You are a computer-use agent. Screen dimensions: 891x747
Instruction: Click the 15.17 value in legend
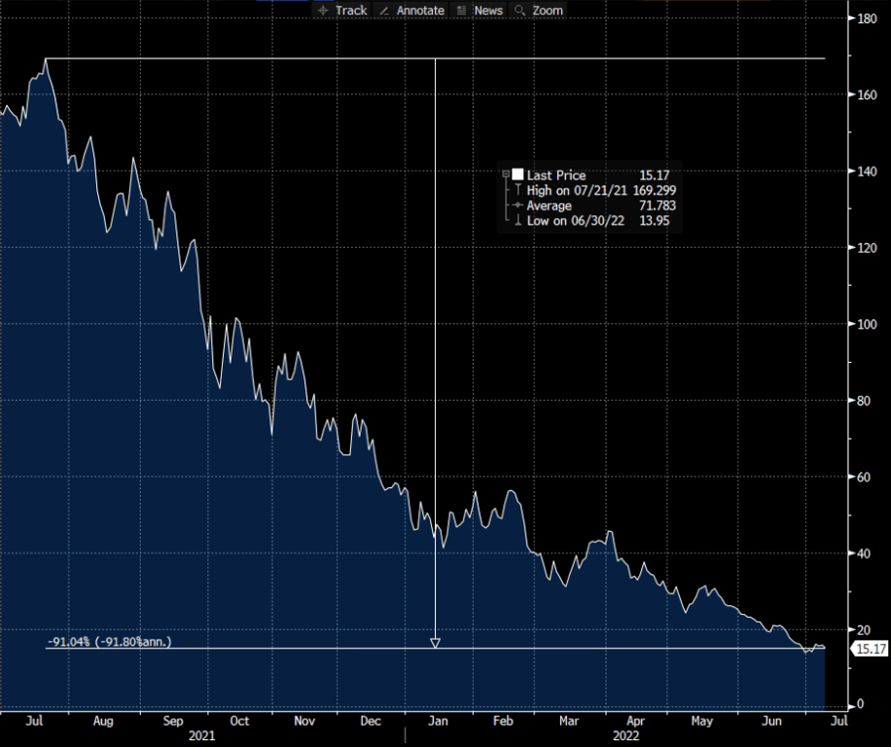pos(654,175)
